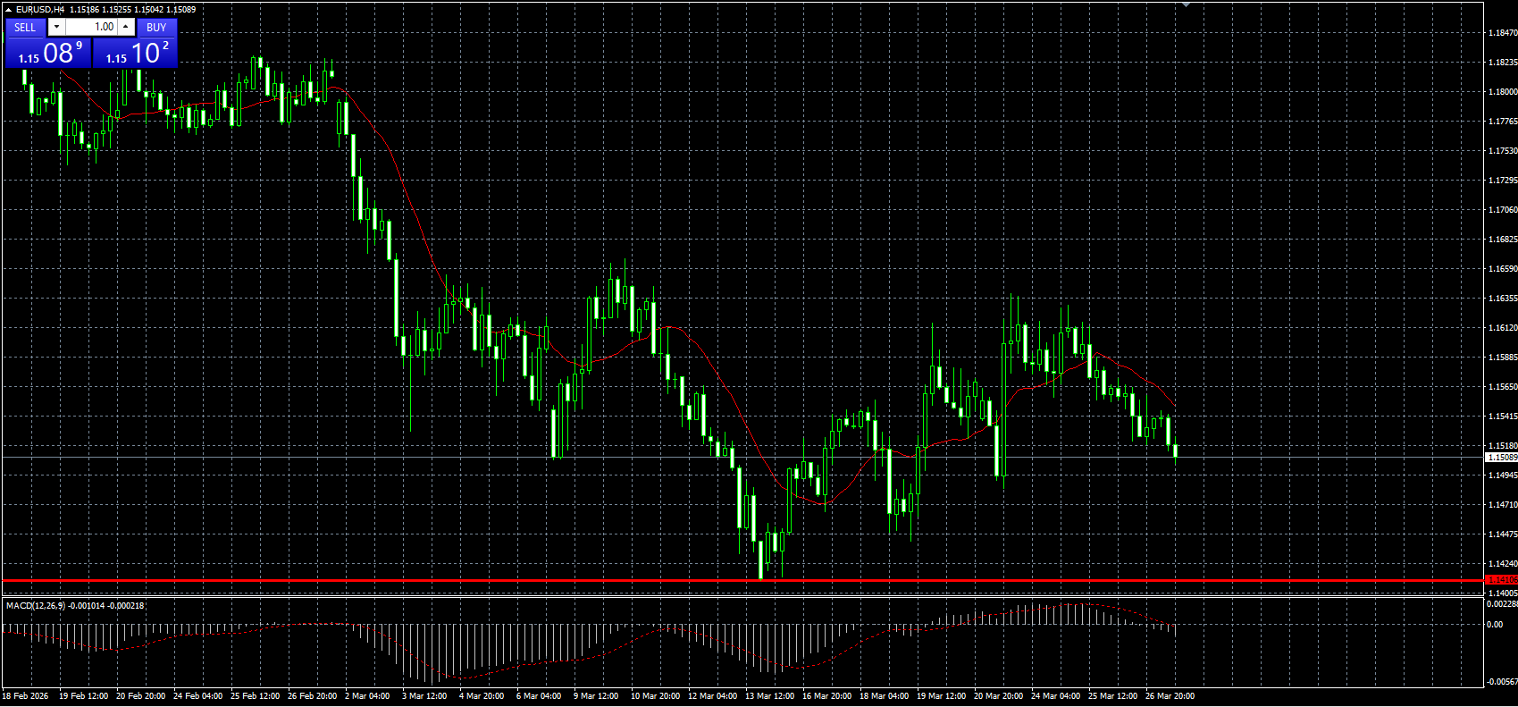Click the 26 Mar 20:00 time label

[1170, 696]
